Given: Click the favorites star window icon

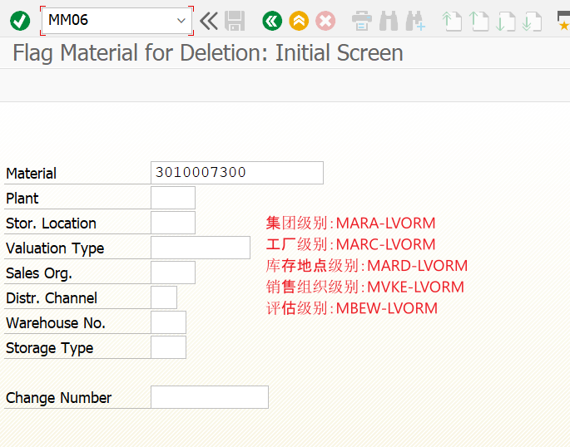Looking at the screenshot, I should pos(564,21).
